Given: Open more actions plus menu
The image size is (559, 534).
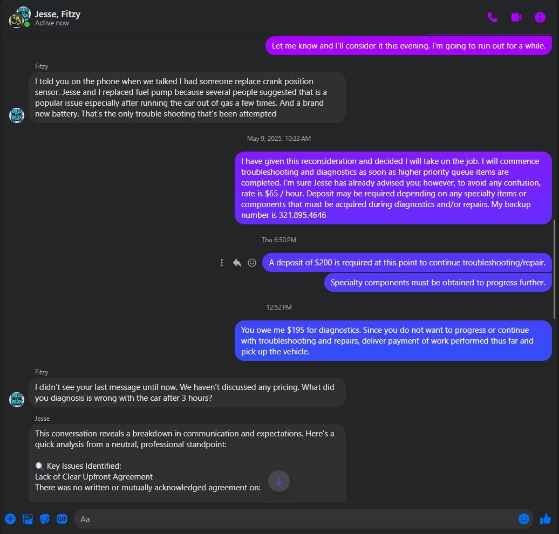Looking at the screenshot, I should 10,519.
